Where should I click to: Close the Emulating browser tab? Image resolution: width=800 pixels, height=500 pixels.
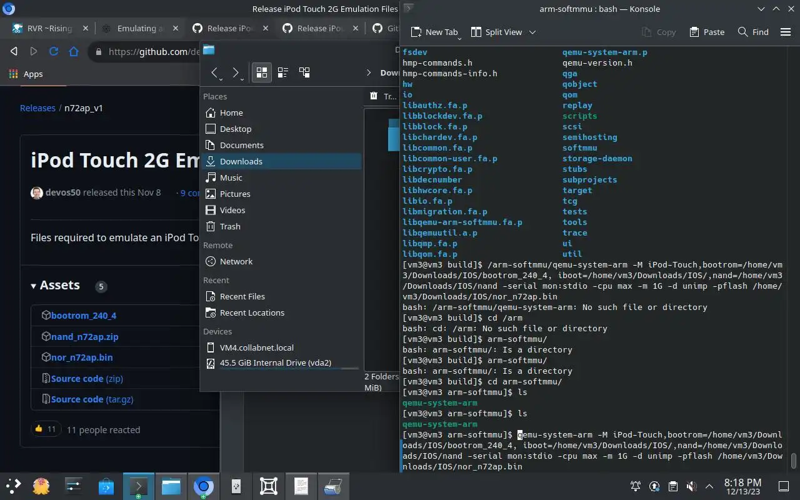(176, 28)
